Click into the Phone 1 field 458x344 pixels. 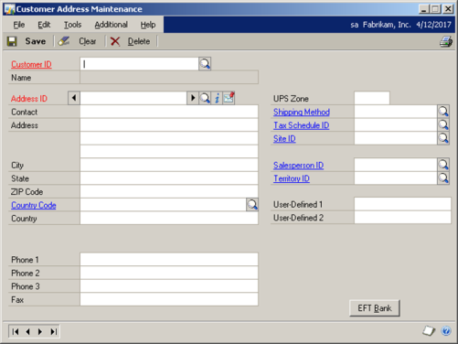[169, 259]
